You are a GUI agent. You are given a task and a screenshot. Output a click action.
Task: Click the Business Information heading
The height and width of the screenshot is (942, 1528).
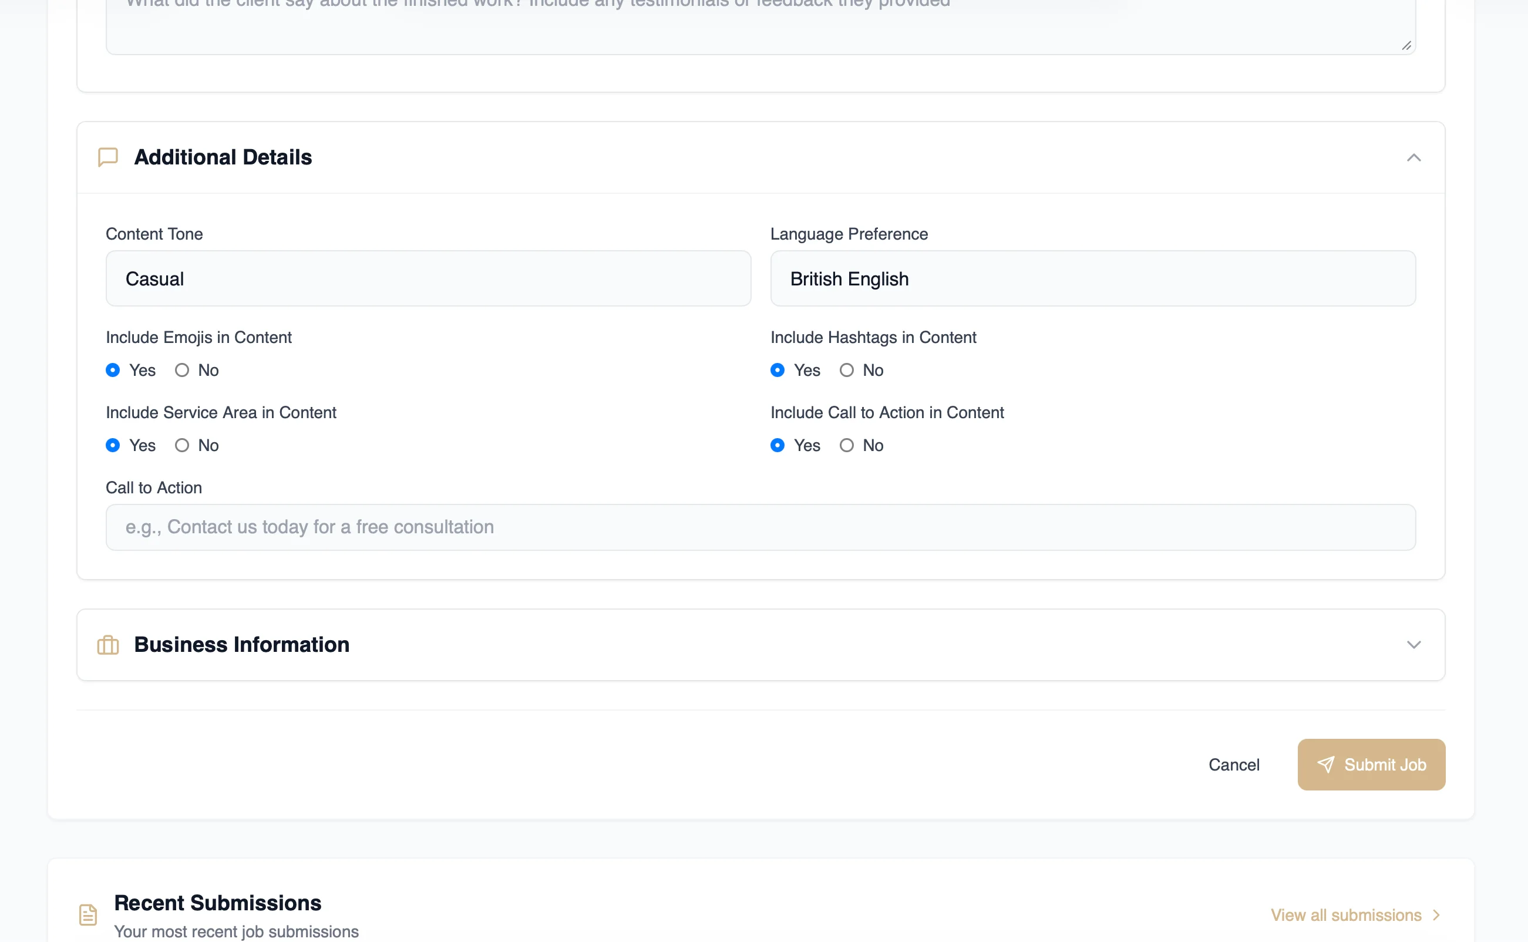click(x=242, y=645)
